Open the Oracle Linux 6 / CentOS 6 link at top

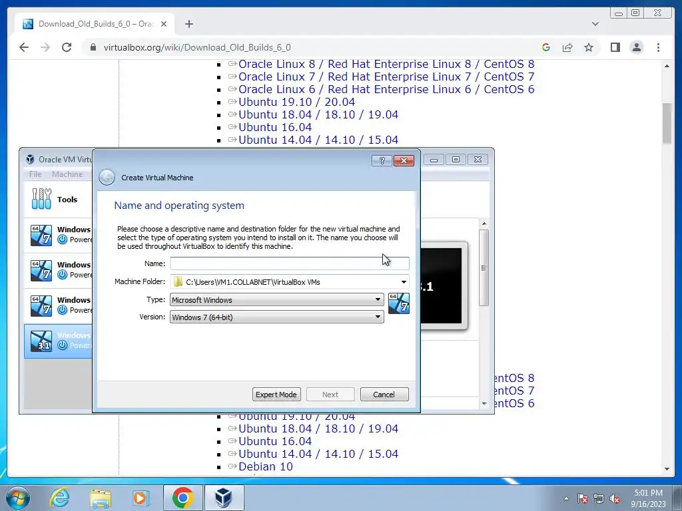pos(386,89)
